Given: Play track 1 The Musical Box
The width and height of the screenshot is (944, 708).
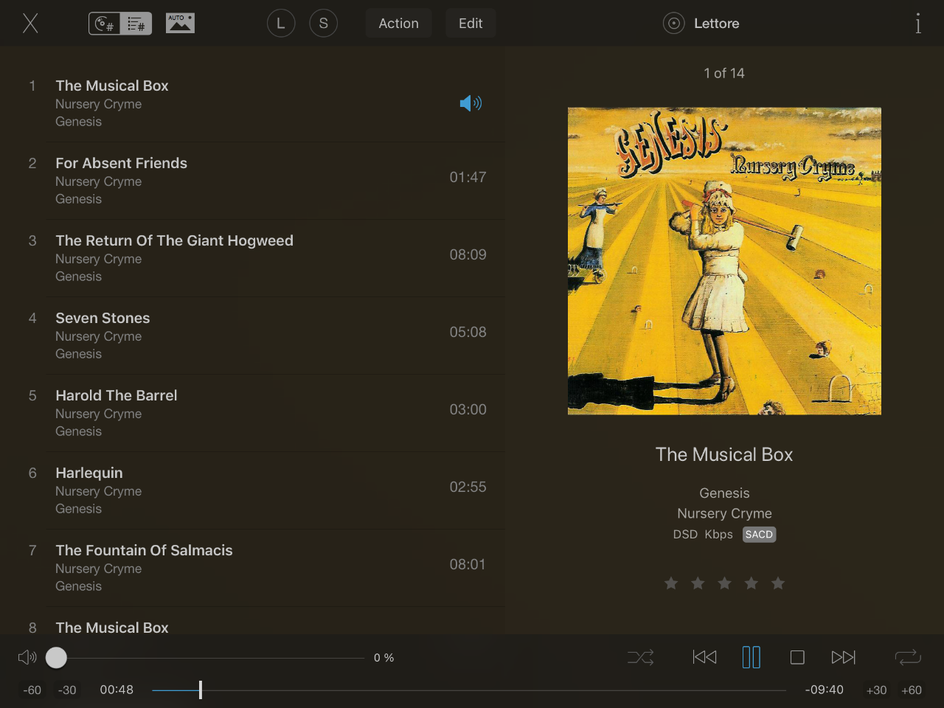Looking at the screenshot, I should pos(252,103).
